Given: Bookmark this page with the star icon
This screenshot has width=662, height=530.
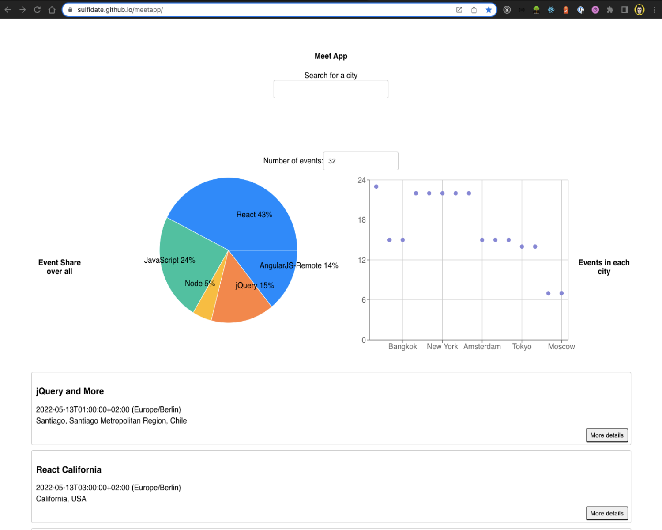Looking at the screenshot, I should pyautogui.click(x=489, y=10).
